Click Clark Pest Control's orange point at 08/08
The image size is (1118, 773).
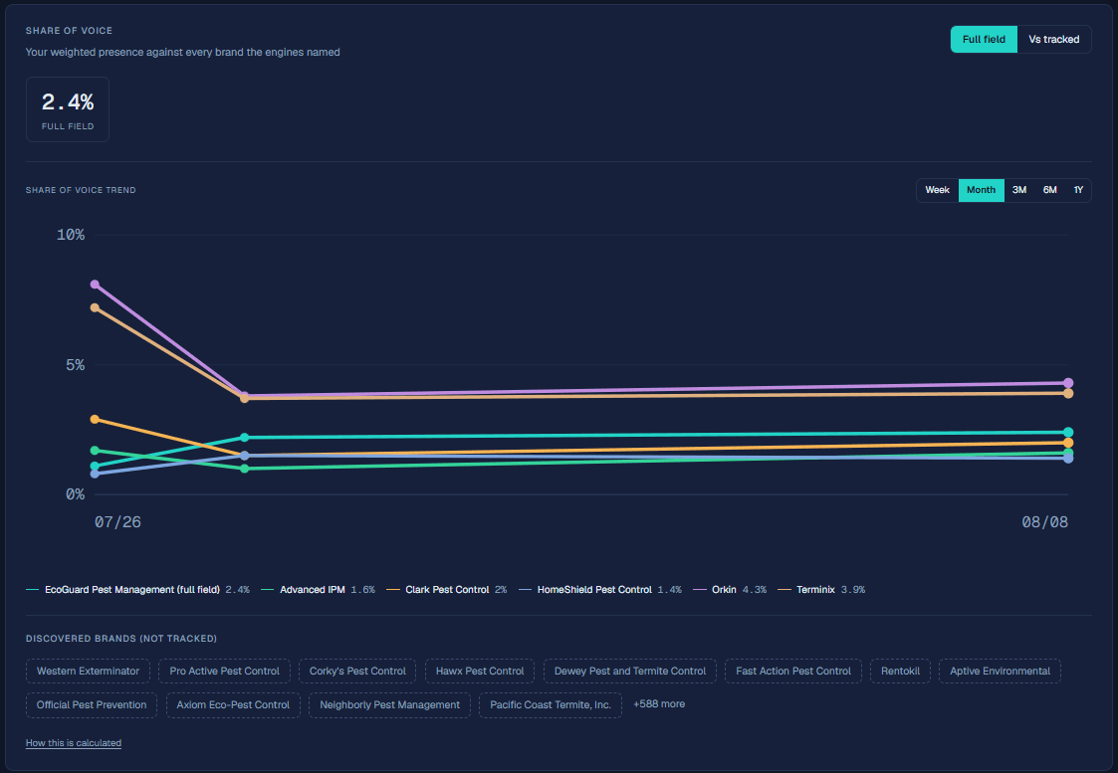(x=1068, y=443)
